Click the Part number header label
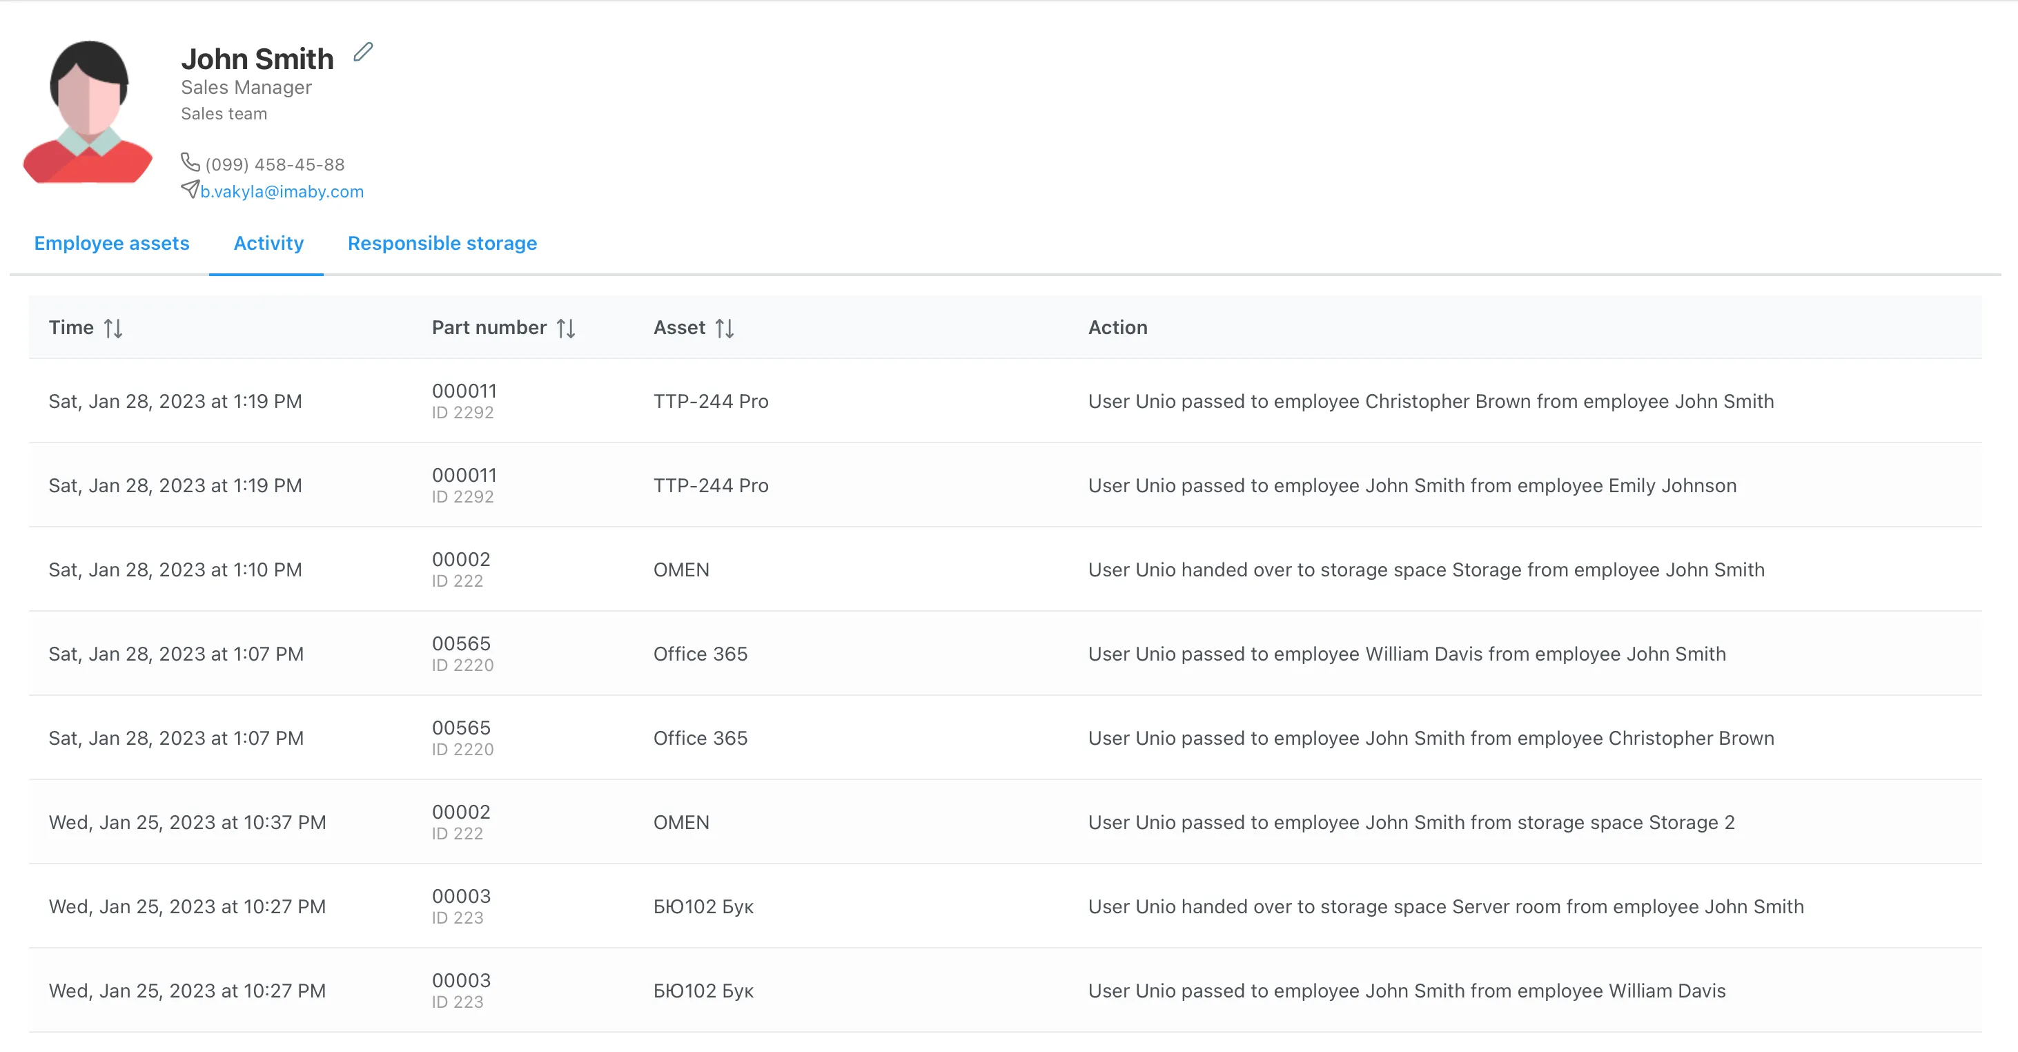The height and width of the screenshot is (1052, 2018). click(x=489, y=327)
